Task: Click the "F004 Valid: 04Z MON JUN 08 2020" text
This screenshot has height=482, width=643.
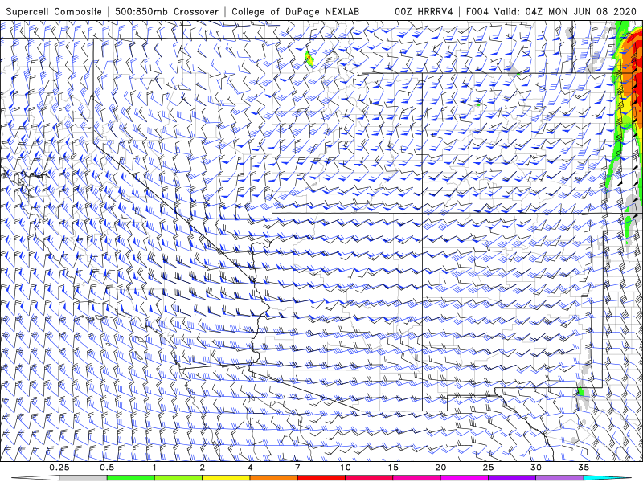Action: (551, 11)
